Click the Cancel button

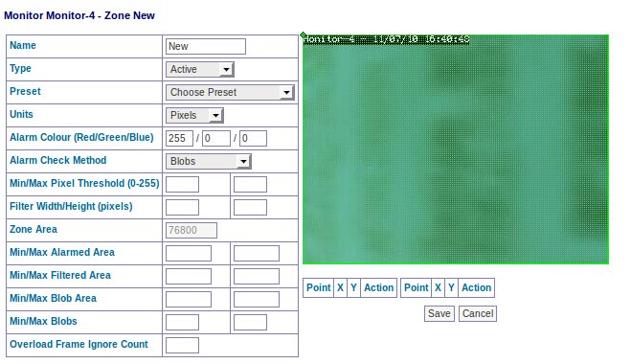[478, 313]
